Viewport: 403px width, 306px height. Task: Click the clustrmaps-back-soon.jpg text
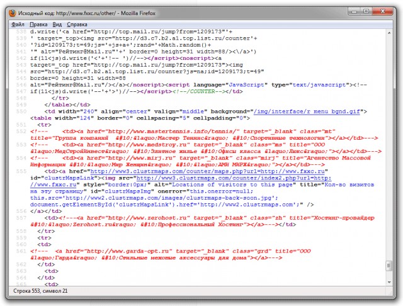[x=231, y=198]
